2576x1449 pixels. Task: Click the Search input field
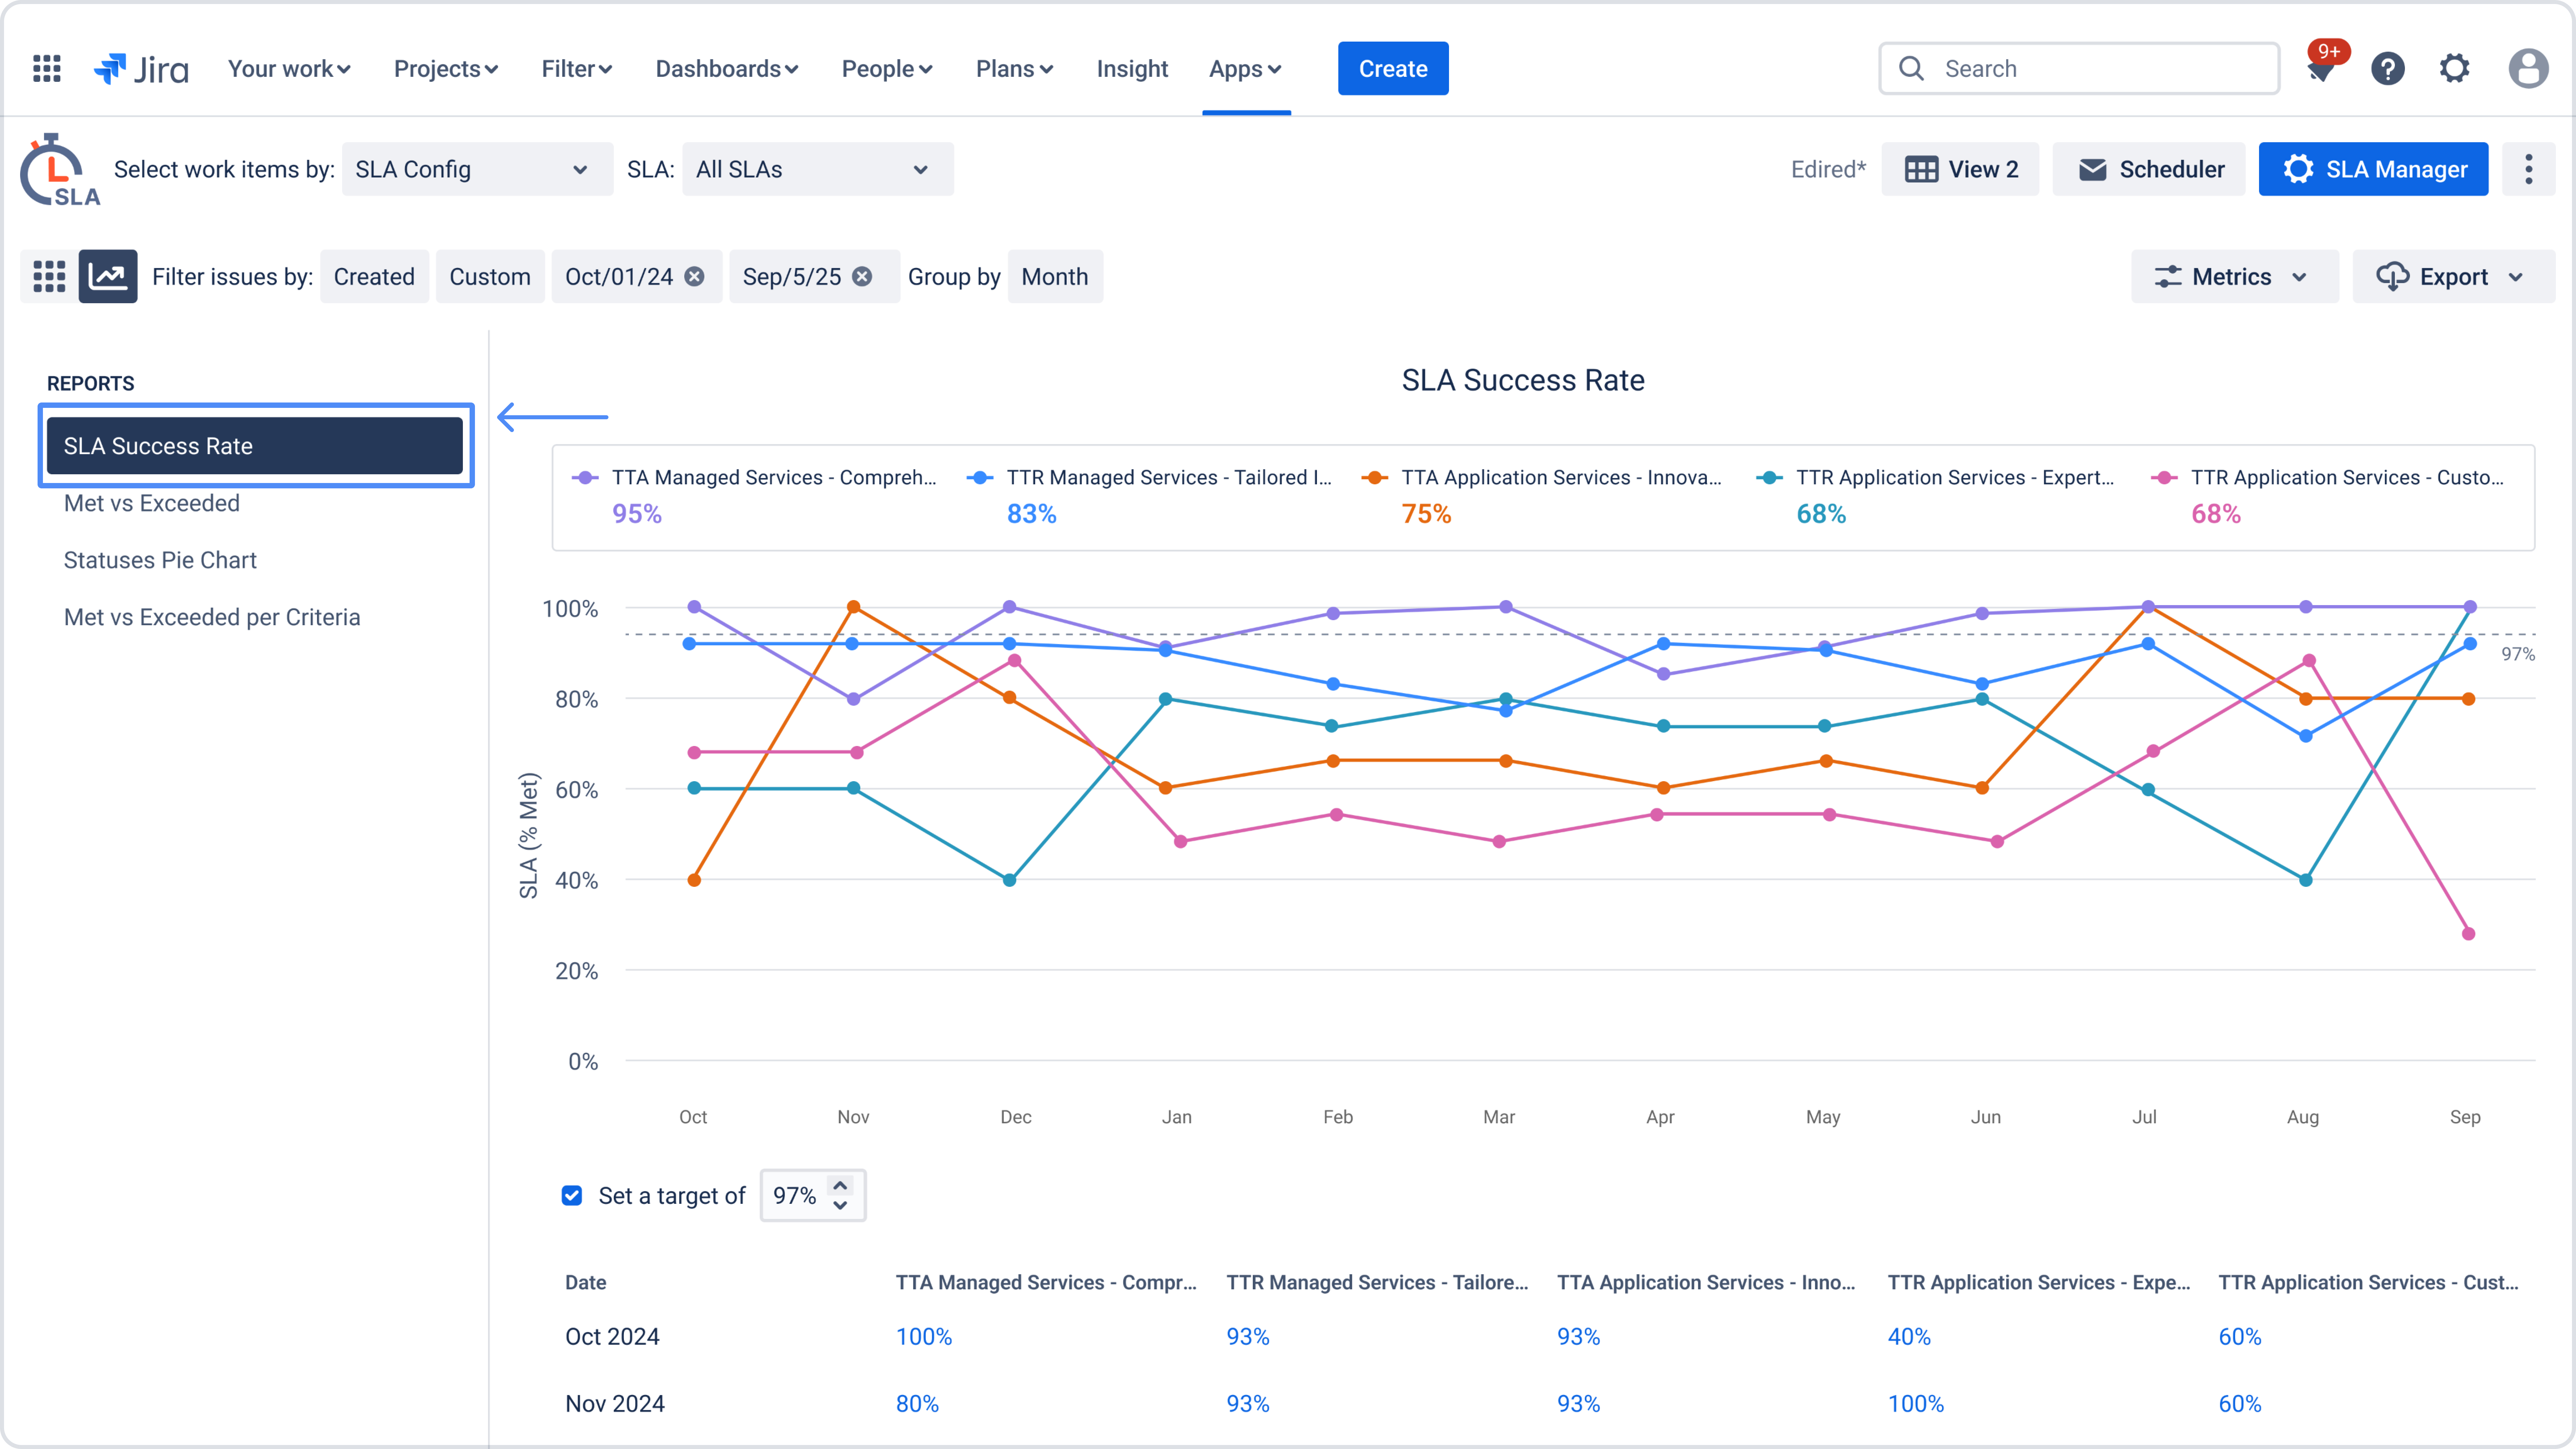point(2080,68)
